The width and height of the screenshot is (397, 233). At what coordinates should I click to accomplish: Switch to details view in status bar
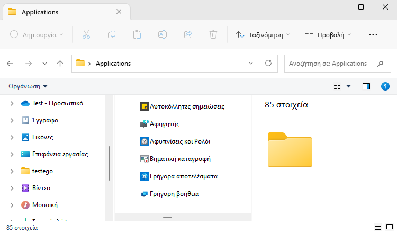point(378,227)
